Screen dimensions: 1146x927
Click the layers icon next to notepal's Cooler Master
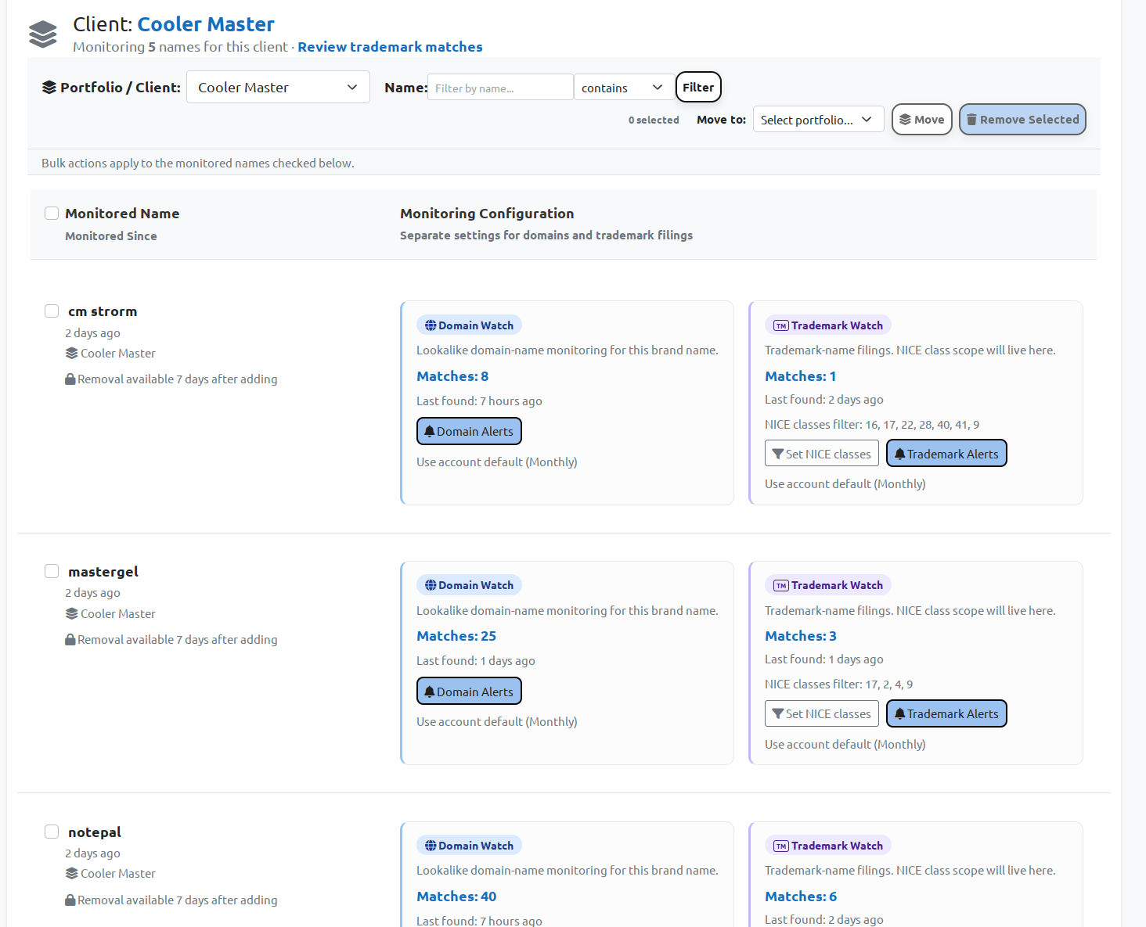[x=72, y=873]
